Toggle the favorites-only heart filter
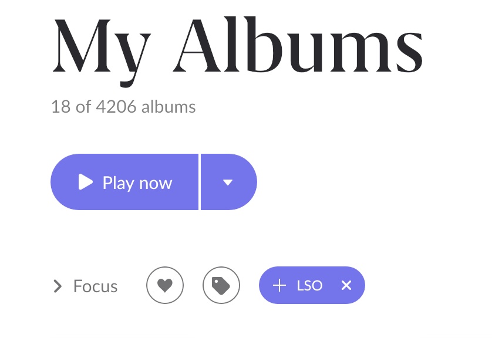 tap(165, 285)
